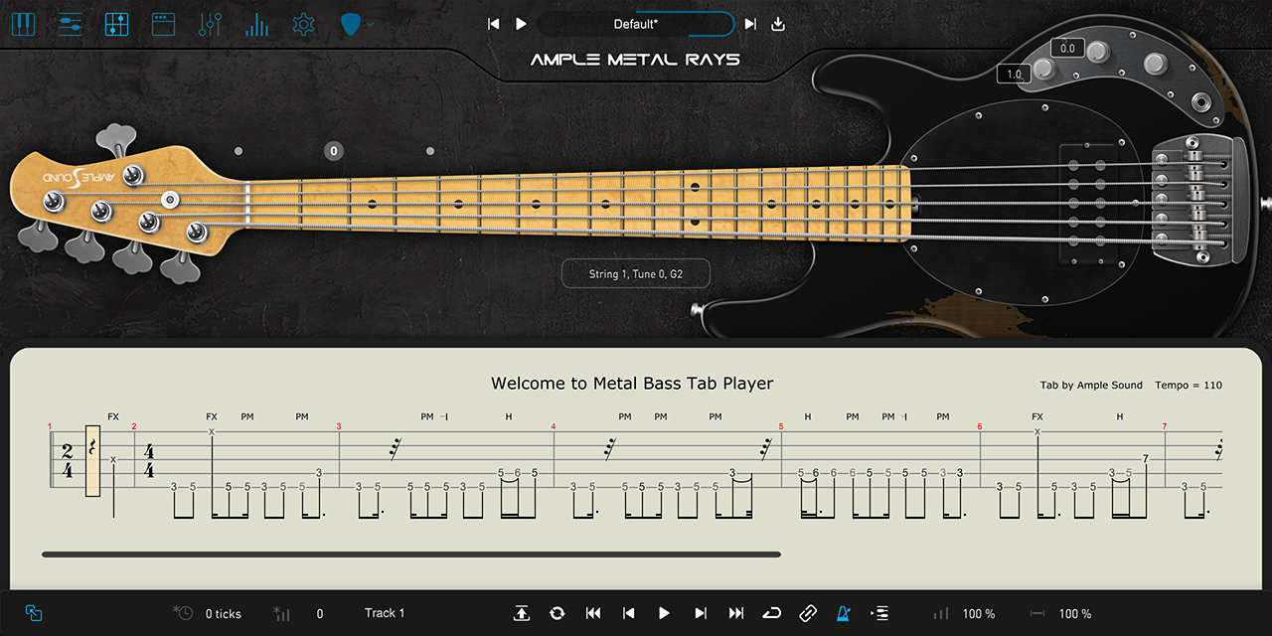Step forward to the next bar
Screen dimensions: 1272x636
coord(701,613)
